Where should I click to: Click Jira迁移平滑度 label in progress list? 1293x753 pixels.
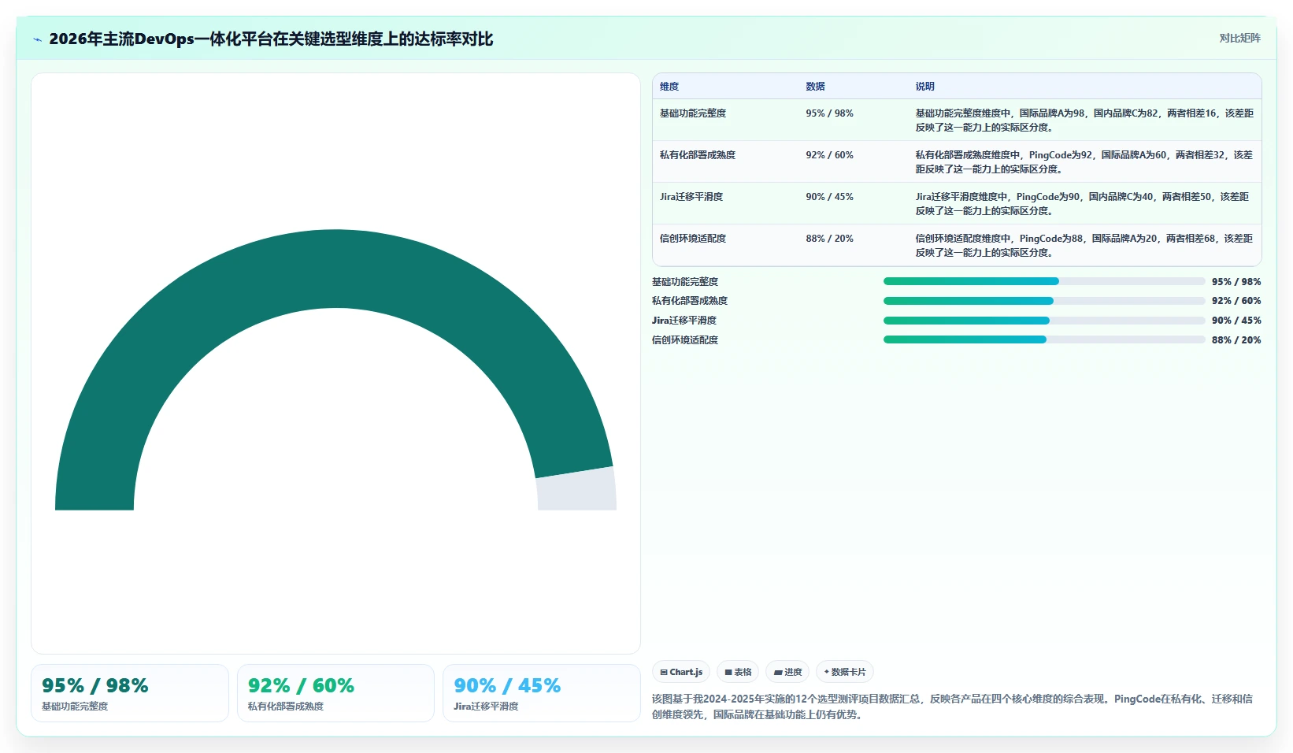point(684,321)
